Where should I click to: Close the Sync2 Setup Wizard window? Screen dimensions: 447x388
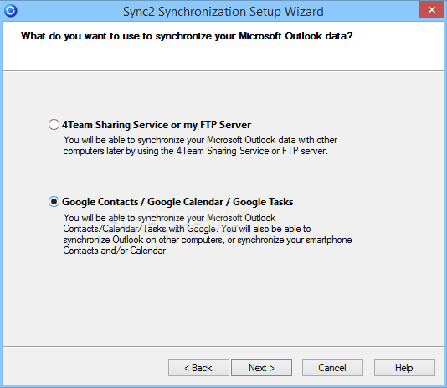pos(431,9)
